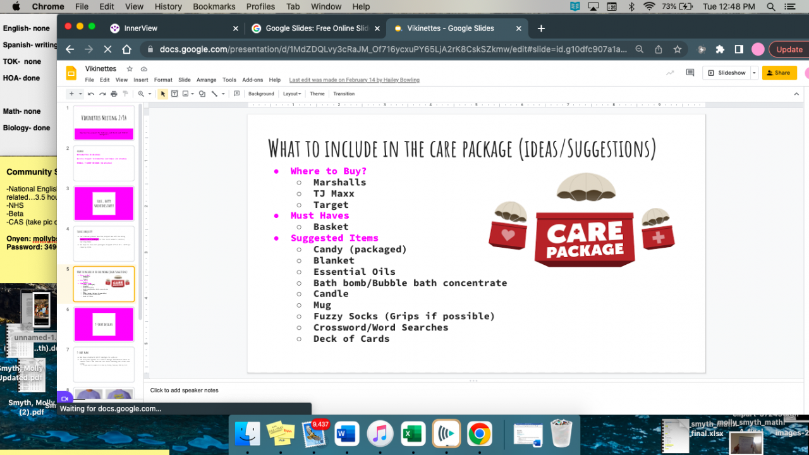This screenshot has height=455, width=809.
Task: Click the Background button
Action: [x=261, y=94]
